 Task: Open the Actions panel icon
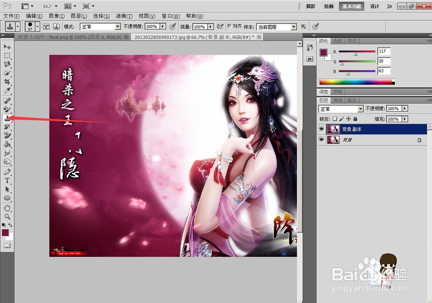310,59
